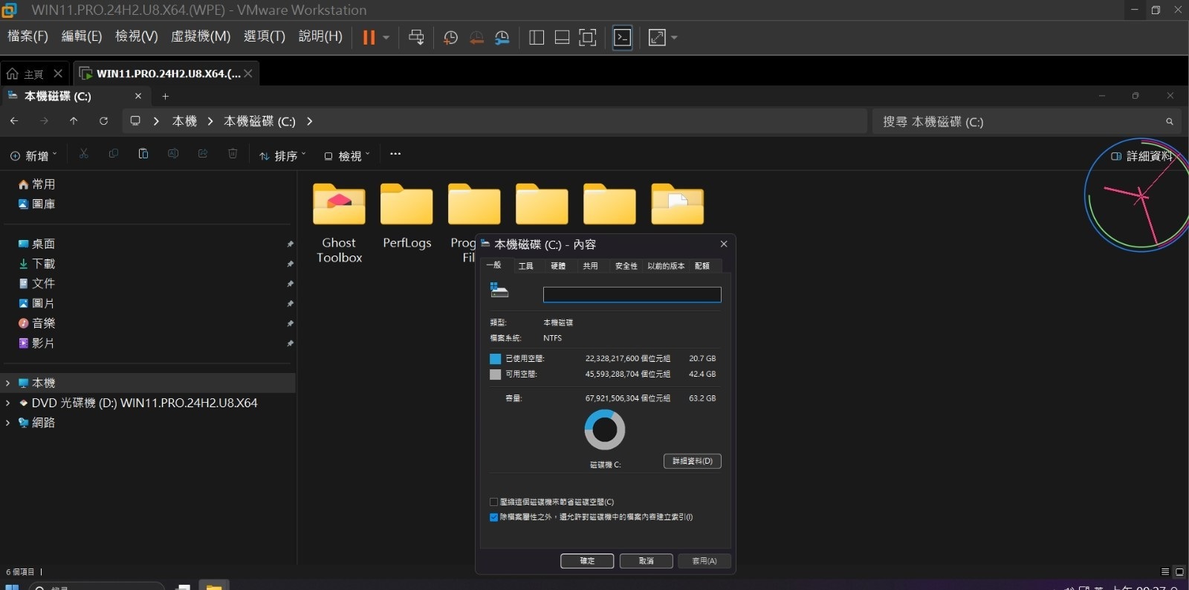Viewport: 1189px width, 590px height.
Task: Switch to the 共用 tab in properties
Action: pyautogui.click(x=590, y=266)
